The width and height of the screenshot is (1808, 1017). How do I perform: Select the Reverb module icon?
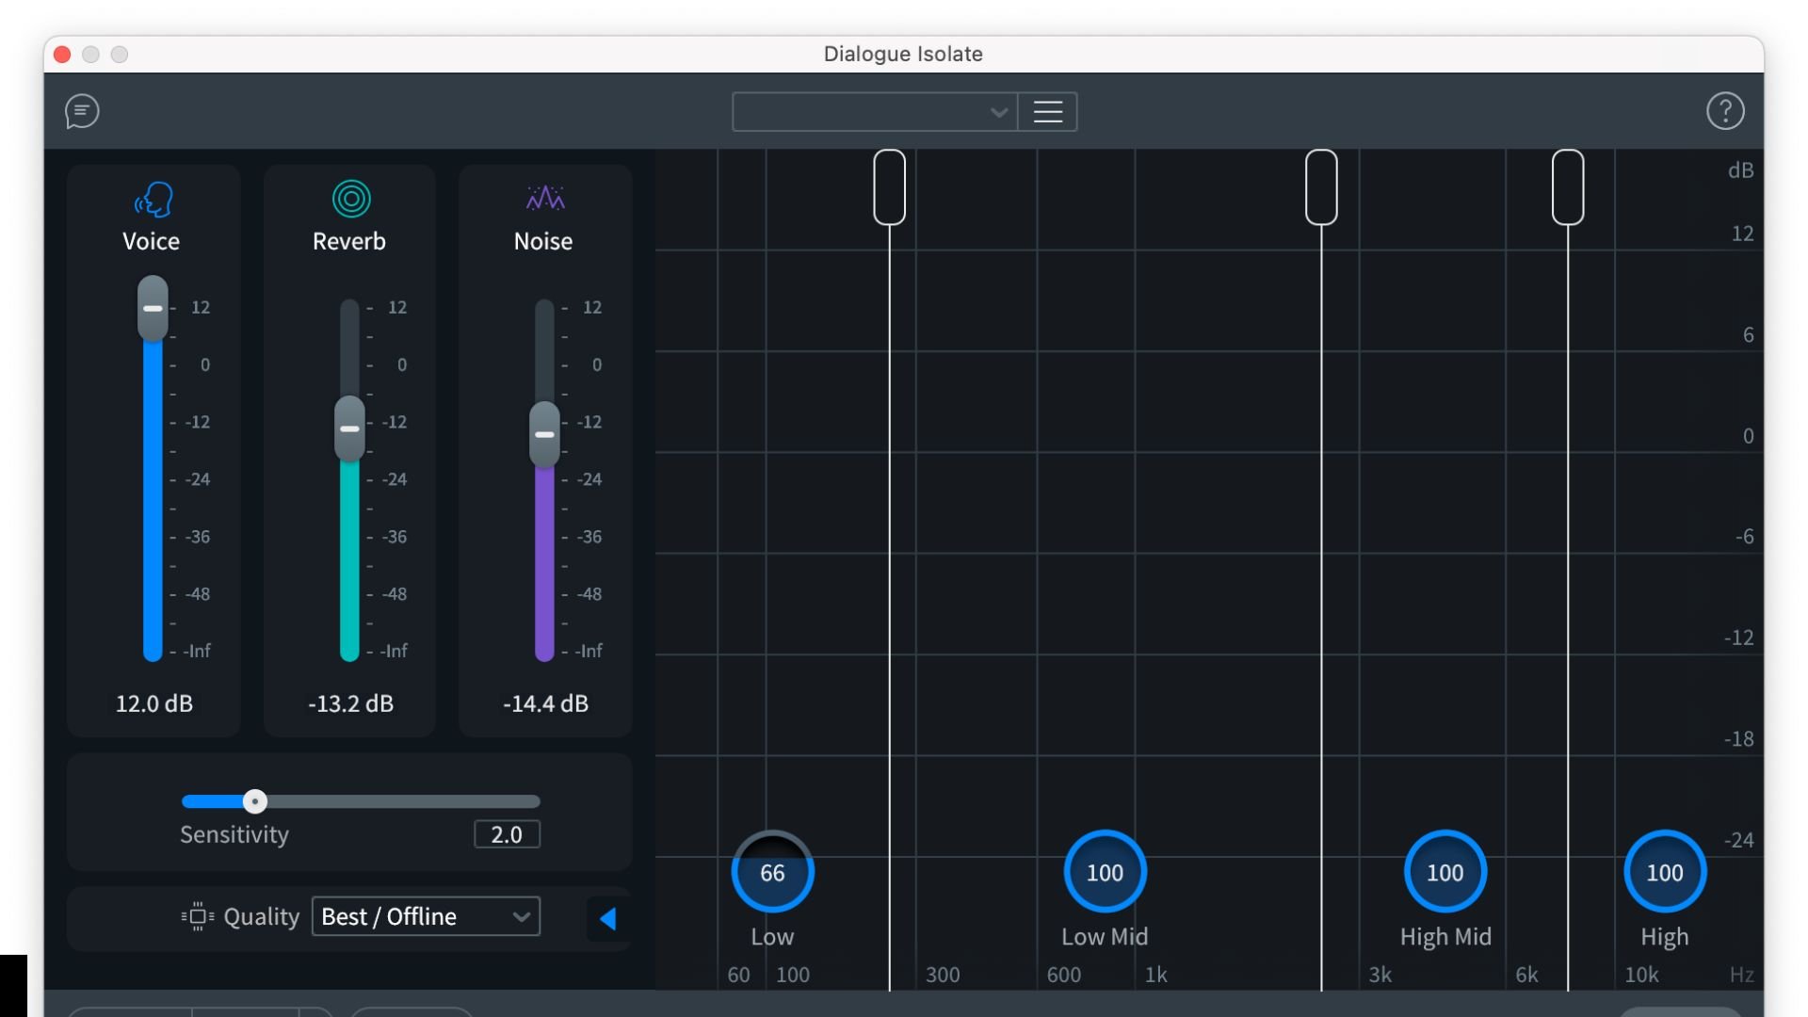point(349,198)
